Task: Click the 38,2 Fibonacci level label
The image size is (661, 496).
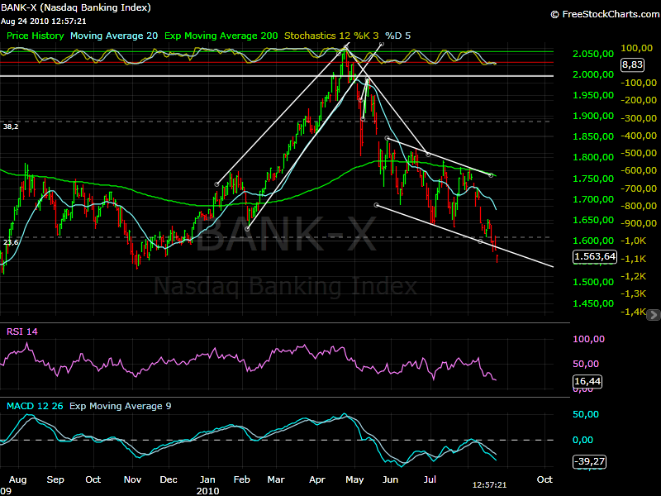Action: point(11,126)
